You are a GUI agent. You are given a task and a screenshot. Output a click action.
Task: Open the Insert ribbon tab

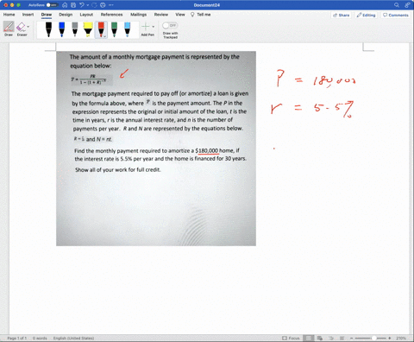point(28,15)
